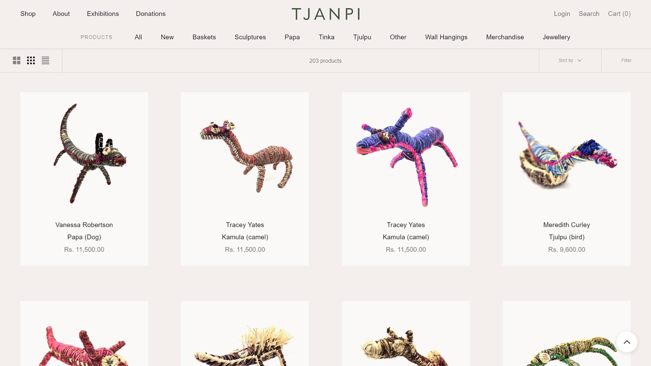651x366 pixels.
Task: Switch to list view layout
Action: (x=45, y=60)
